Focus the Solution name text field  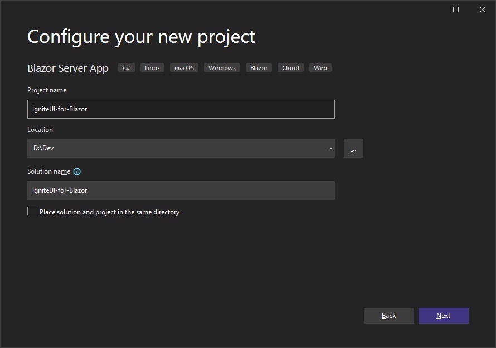coord(181,190)
